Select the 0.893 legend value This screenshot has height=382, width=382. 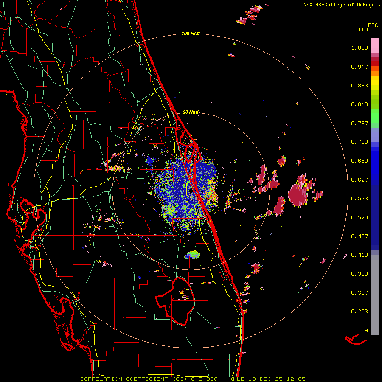click(360, 85)
